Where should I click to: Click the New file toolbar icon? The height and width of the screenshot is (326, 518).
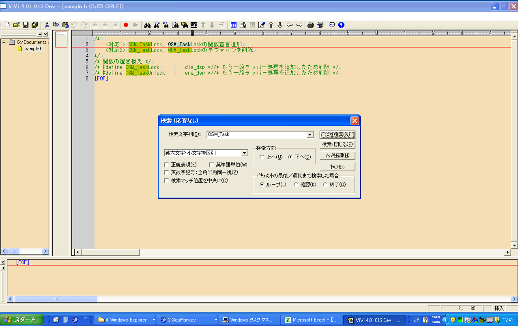point(7,25)
